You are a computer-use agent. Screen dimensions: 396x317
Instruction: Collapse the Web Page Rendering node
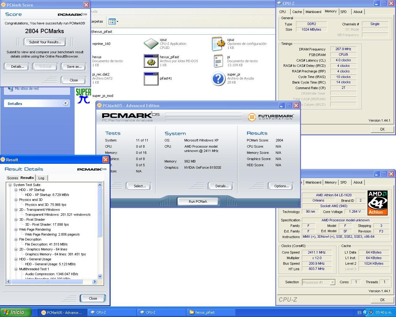pos(16,229)
